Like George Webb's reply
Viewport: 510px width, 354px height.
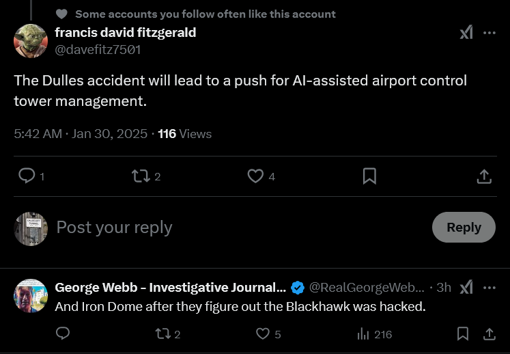point(263,333)
